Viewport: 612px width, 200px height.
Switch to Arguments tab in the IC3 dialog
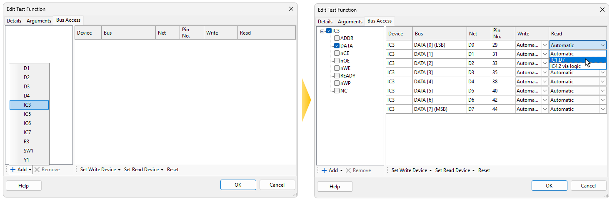(350, 21)
